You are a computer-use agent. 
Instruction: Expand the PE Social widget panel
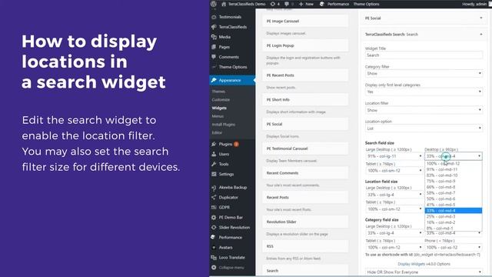(481, 18)
